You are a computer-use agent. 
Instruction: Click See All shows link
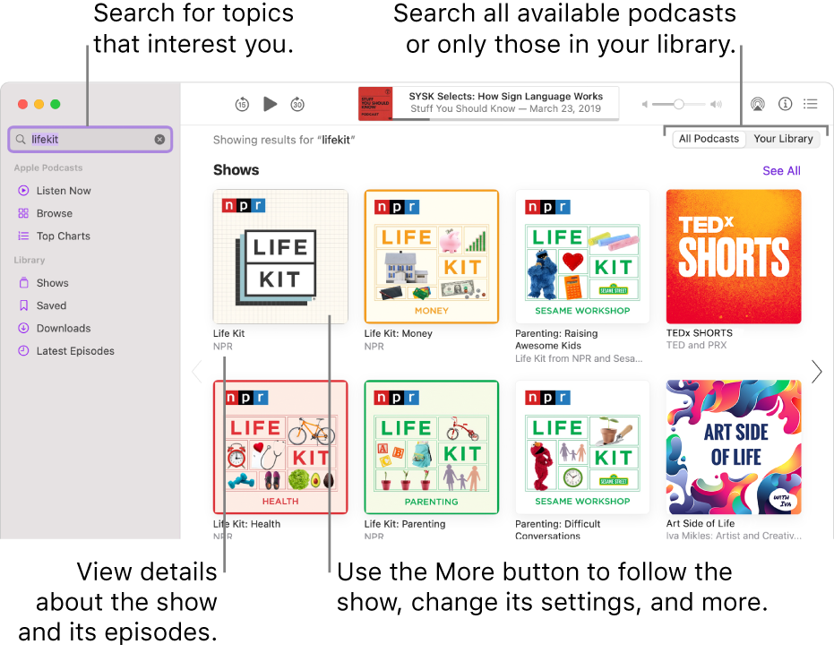[x=781, y=171]
